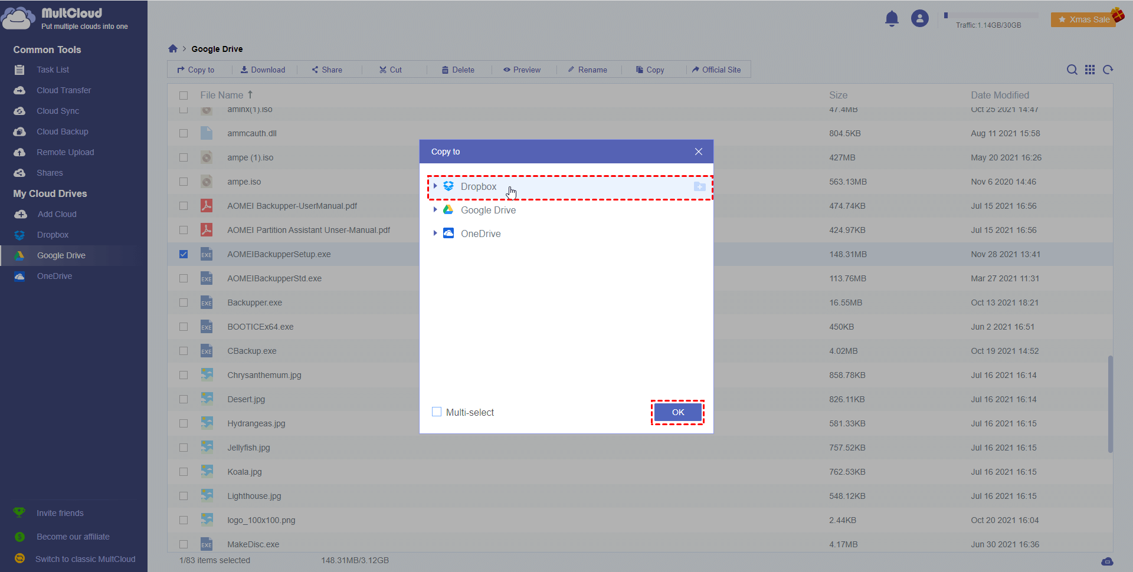This screenshot has width=1133, height=572.
Task: Click Download in toolbar
Action: click(x=263, y=70)
